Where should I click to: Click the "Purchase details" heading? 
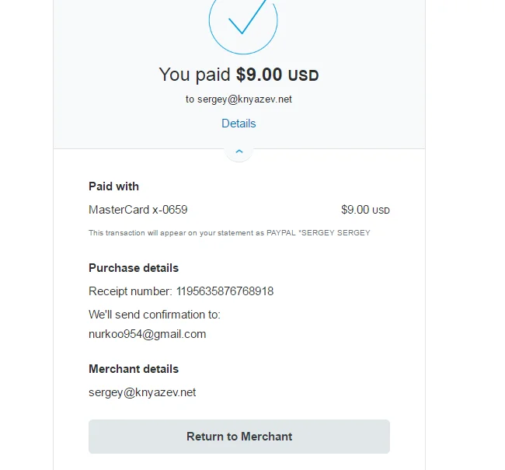click(134, 268)
